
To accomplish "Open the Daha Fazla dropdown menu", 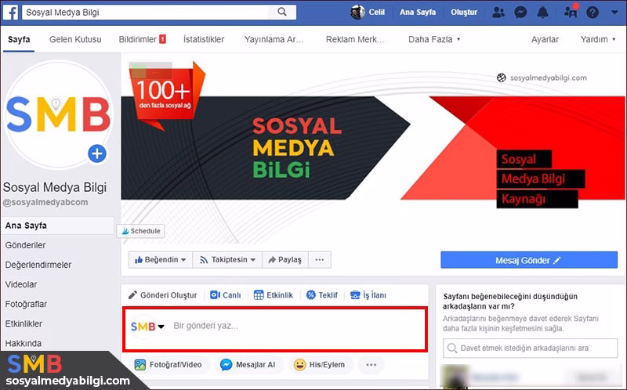I will 434,39.
